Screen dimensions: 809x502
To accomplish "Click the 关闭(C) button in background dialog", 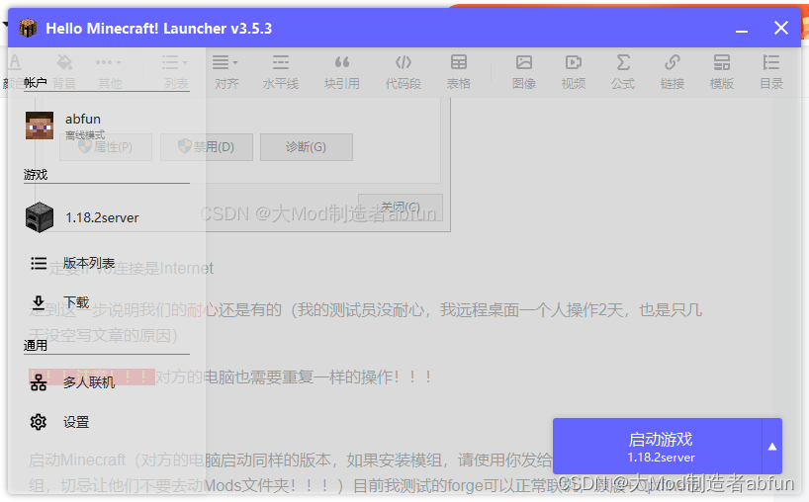I will [x=401, y=208].
